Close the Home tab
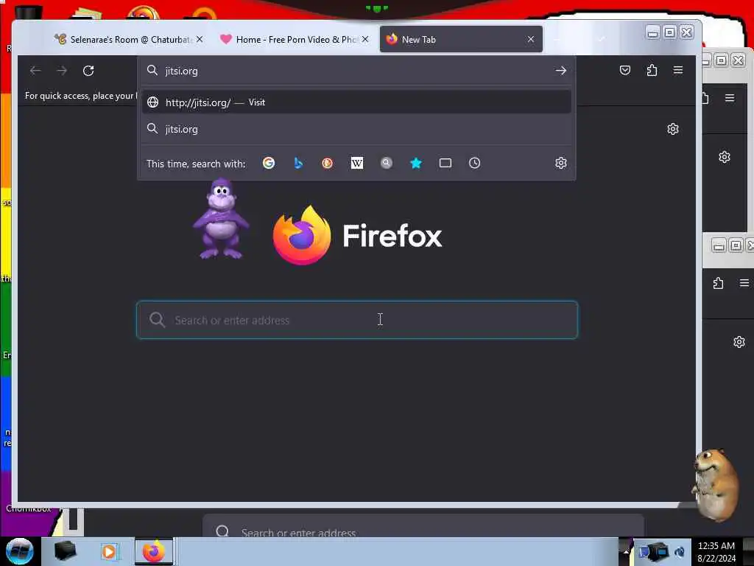754x566 pixels. (365, 40)
